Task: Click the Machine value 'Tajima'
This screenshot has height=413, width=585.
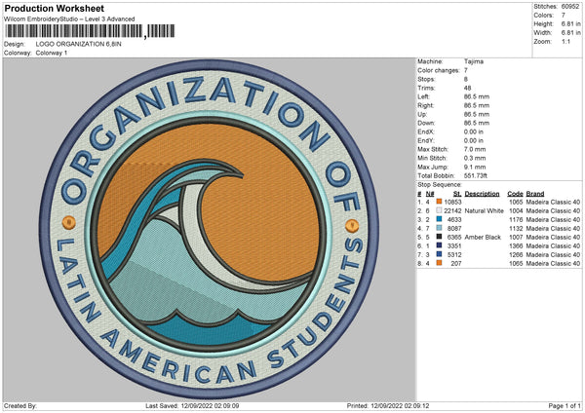Action: click(x=474, y=61)
